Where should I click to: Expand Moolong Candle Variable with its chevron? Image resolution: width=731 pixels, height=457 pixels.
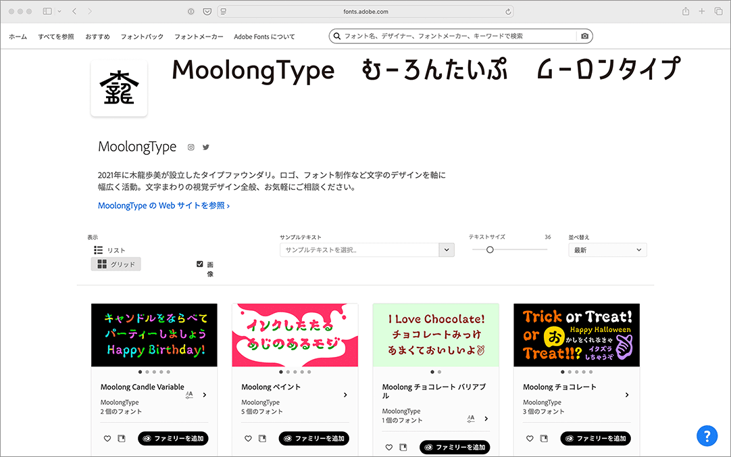coord(205,395)
